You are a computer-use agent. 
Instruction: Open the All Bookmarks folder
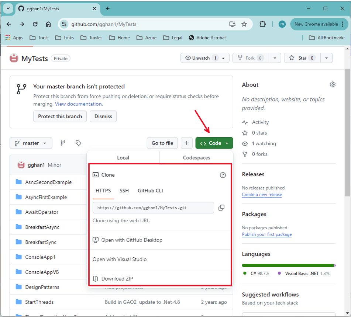327,38
